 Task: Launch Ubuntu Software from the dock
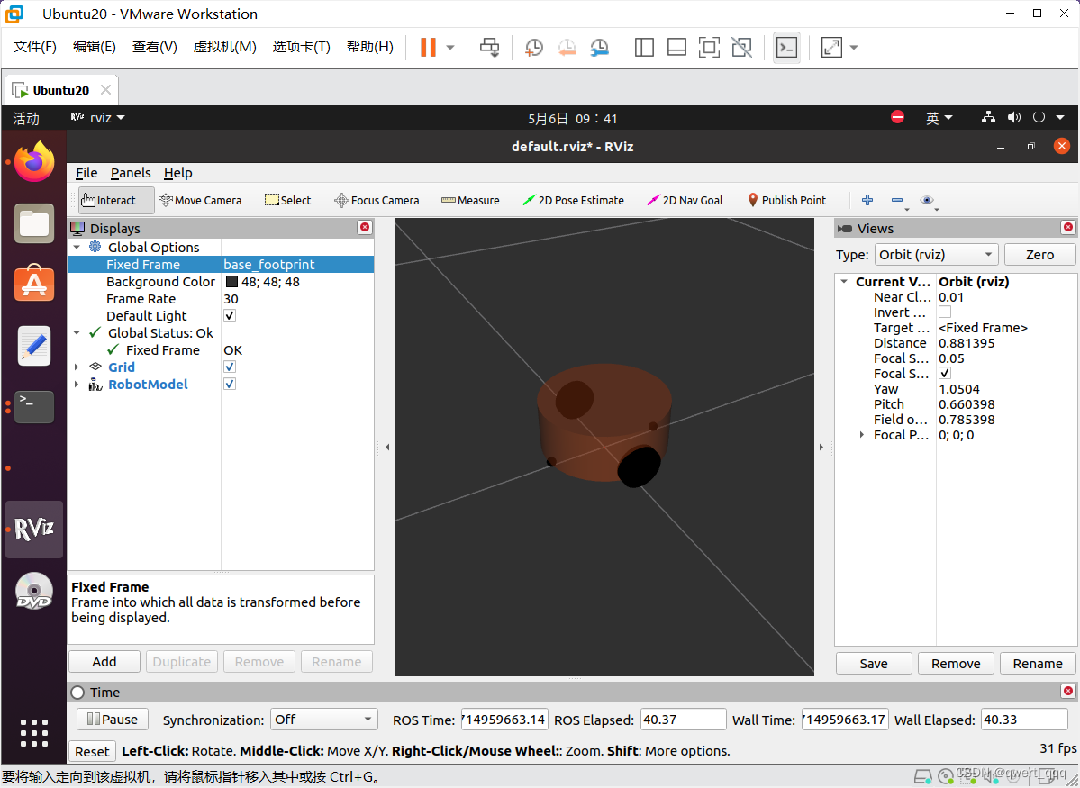point(33,283)
